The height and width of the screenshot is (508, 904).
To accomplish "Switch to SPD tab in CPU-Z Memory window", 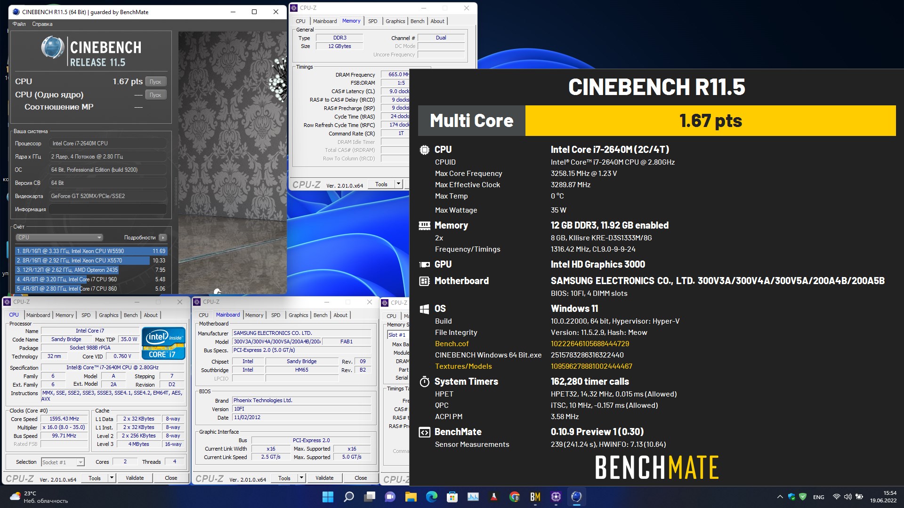I will click(372, 21).
